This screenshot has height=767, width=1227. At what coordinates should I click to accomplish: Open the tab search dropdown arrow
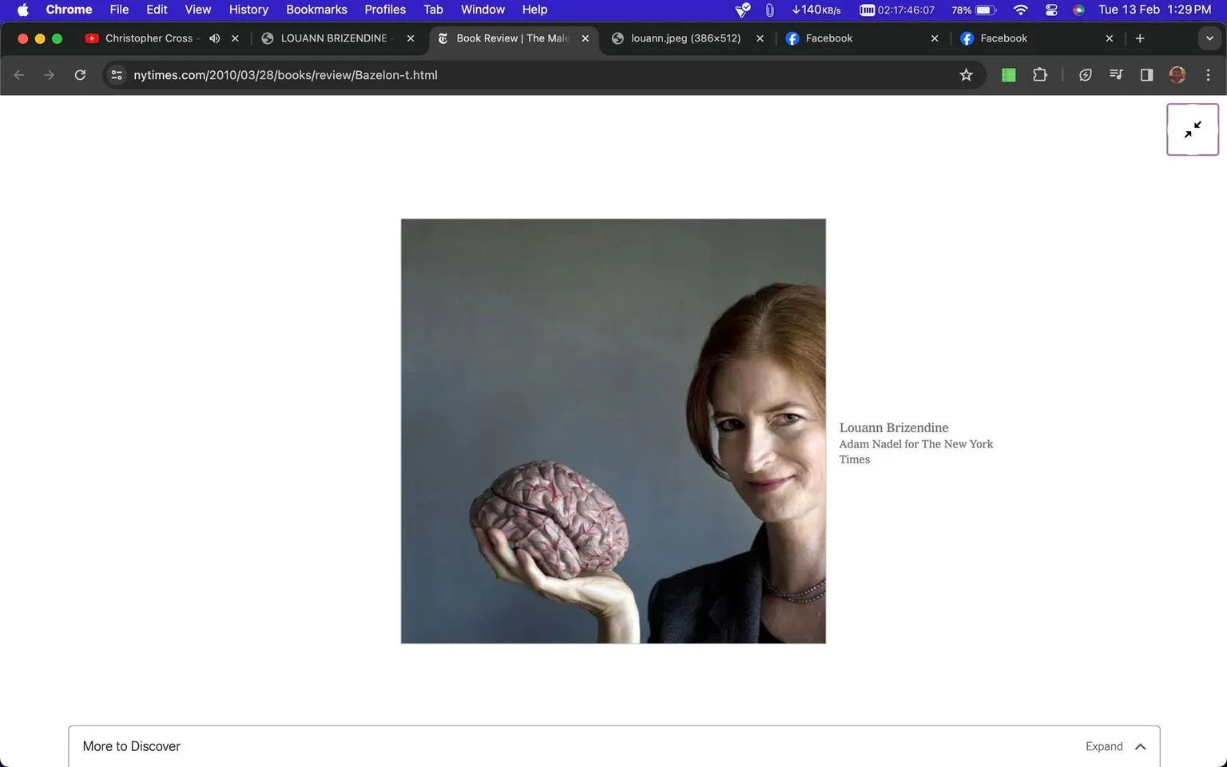coord(1209,38)
